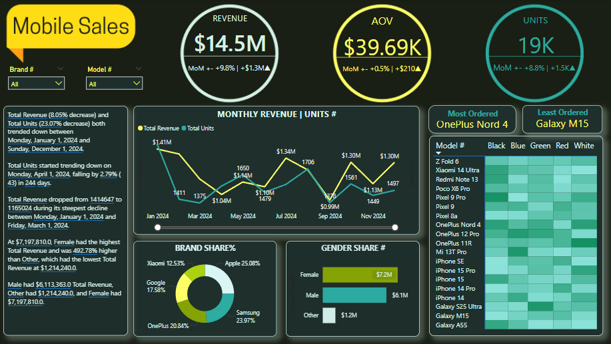The height and width of the screenshot is (344, 611).
Task: Select the White column header
Action: click(584, 146)
